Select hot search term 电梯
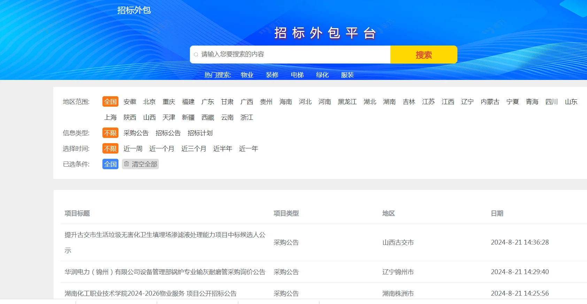 pos(297,75)
